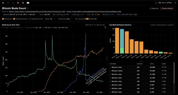This screenshot has height=95, width=178.
Task: Click the Bitcoin Node Count page title
Action: (x=14, y=8)
